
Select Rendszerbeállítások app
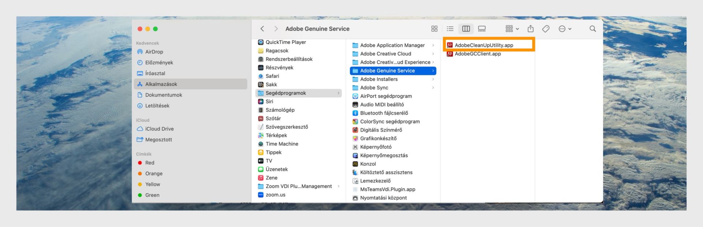tap(298, 59)
